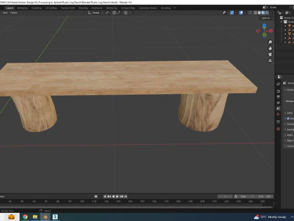Screen dimensions: 294x221
Task: Open the Scene properties tab icon
Action: pos(278,108)
